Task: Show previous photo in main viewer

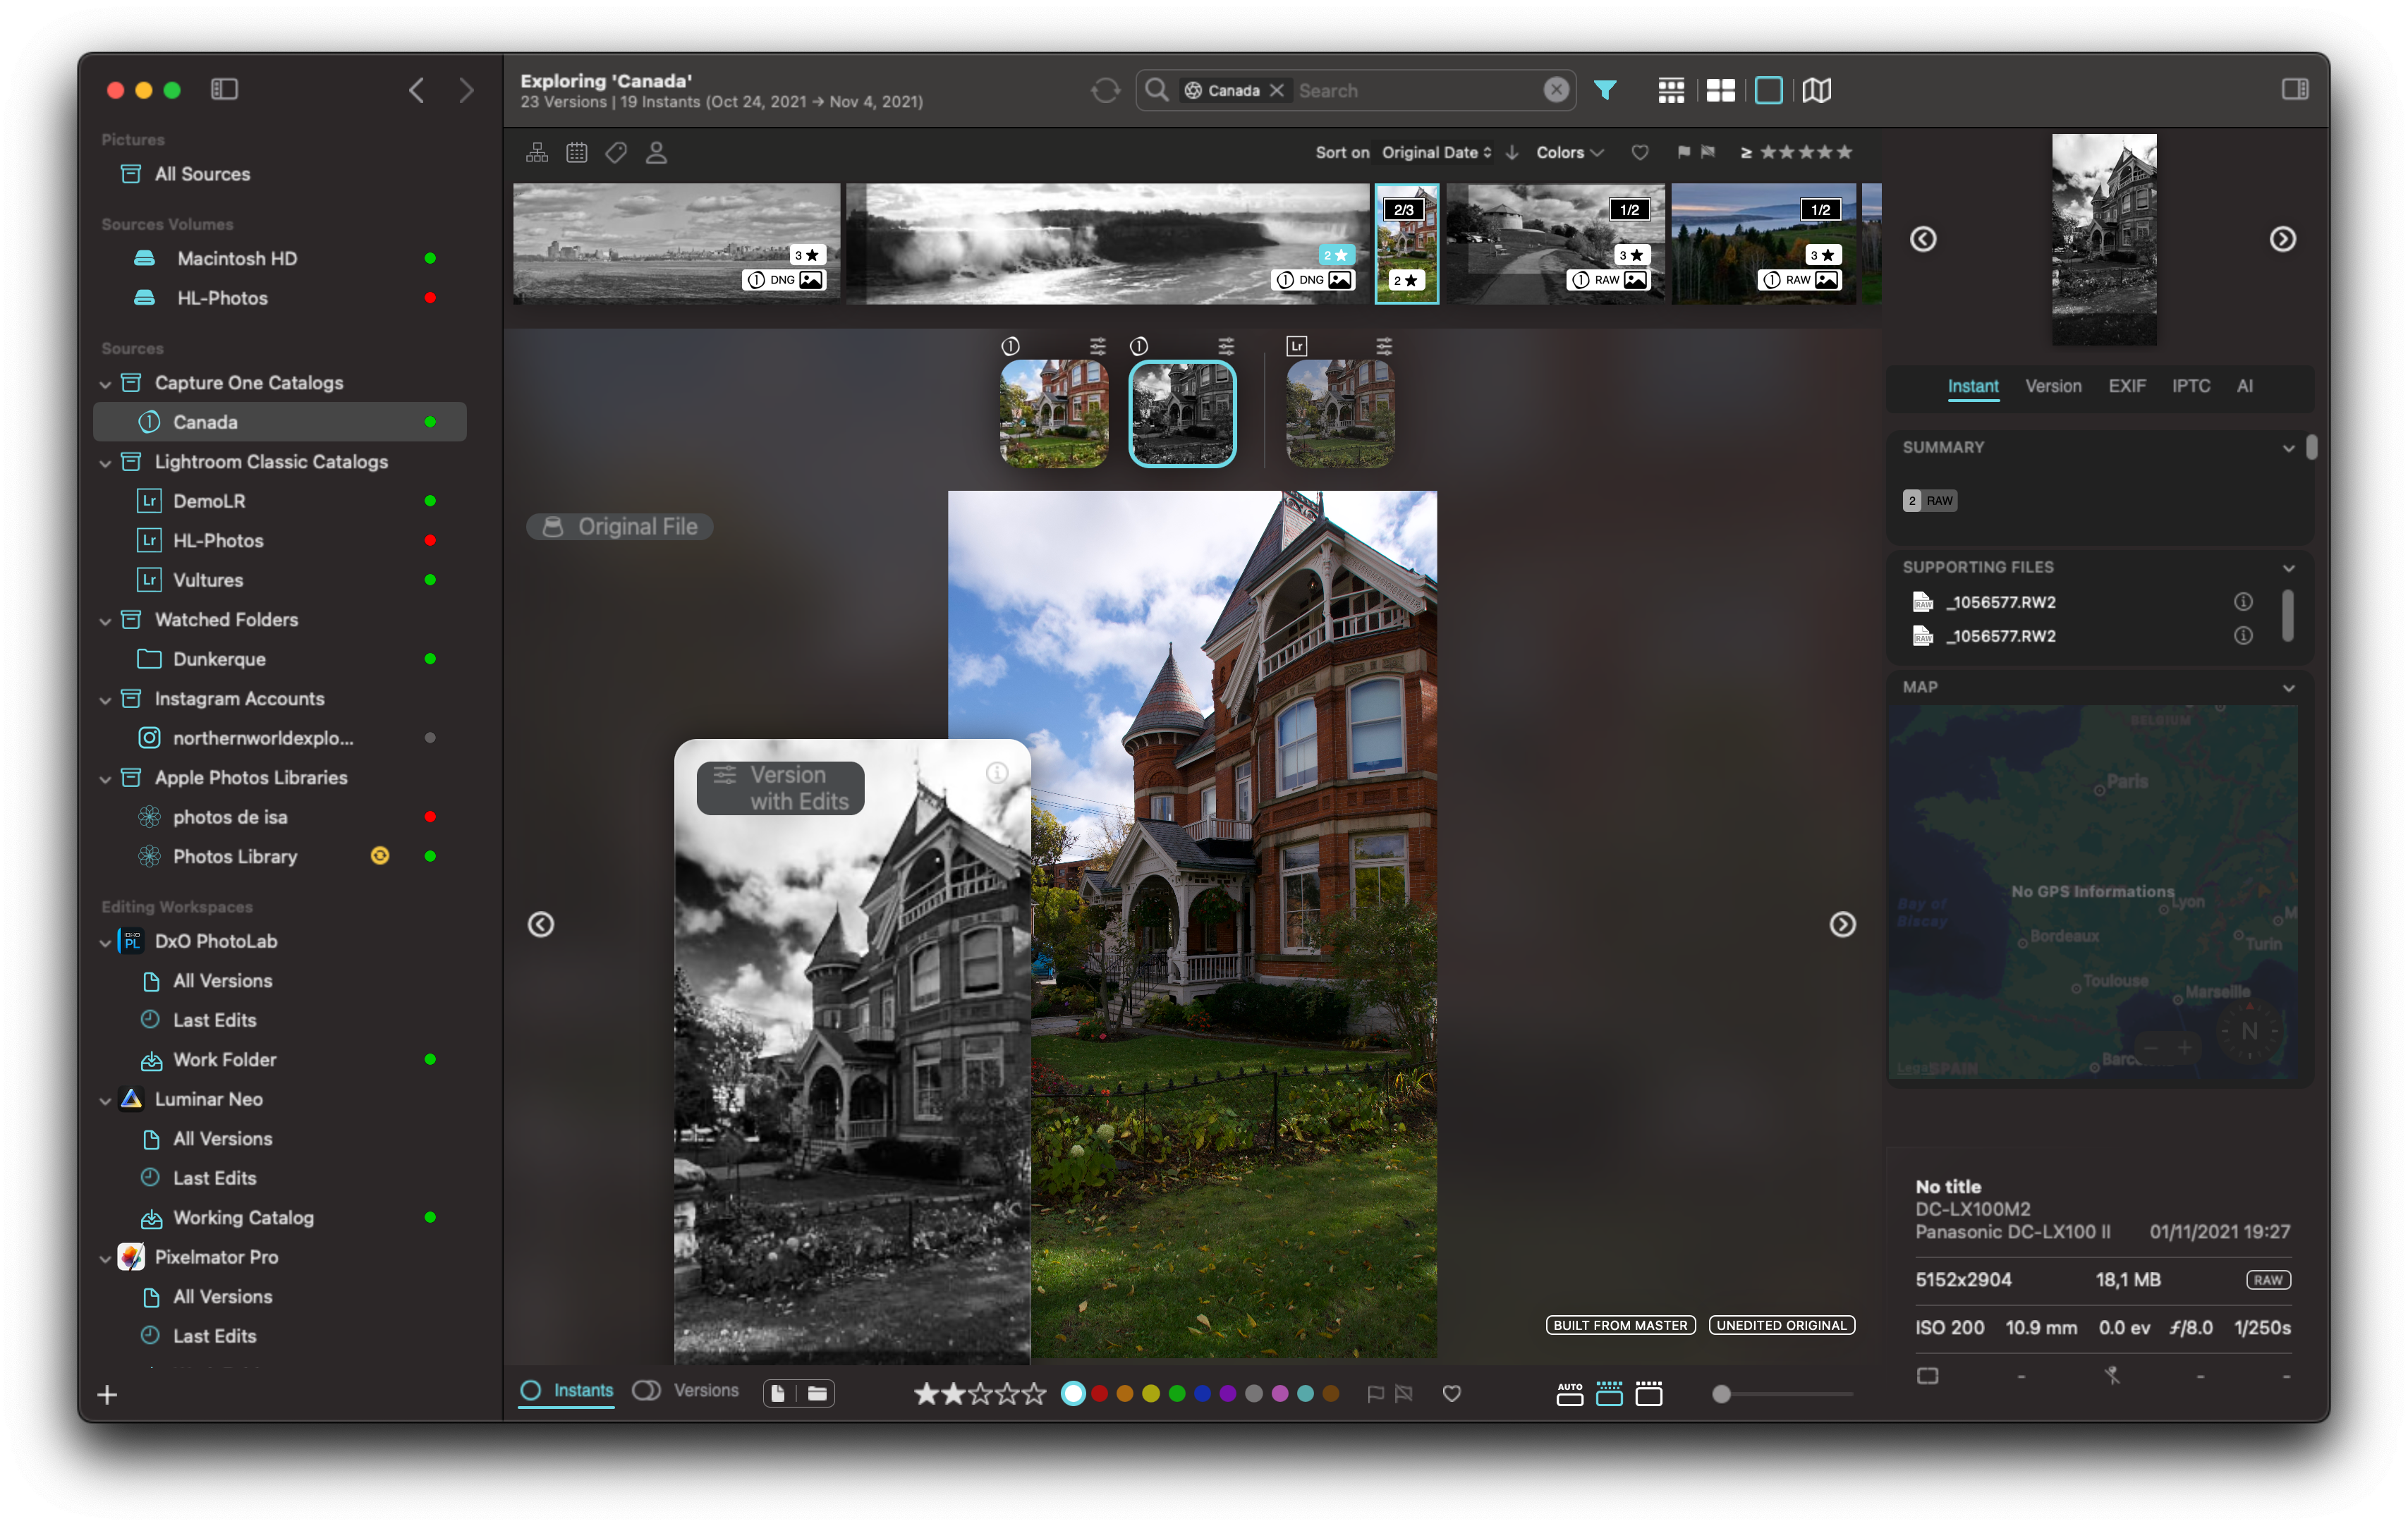Action: tap(541, 925)
